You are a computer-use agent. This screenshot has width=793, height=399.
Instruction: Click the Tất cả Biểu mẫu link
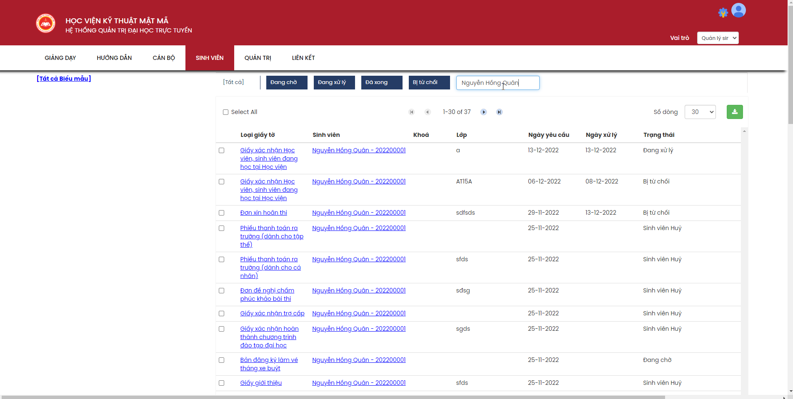[64, 79]
